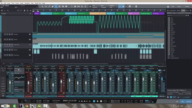Choose the Bend tool

point(63,6)
